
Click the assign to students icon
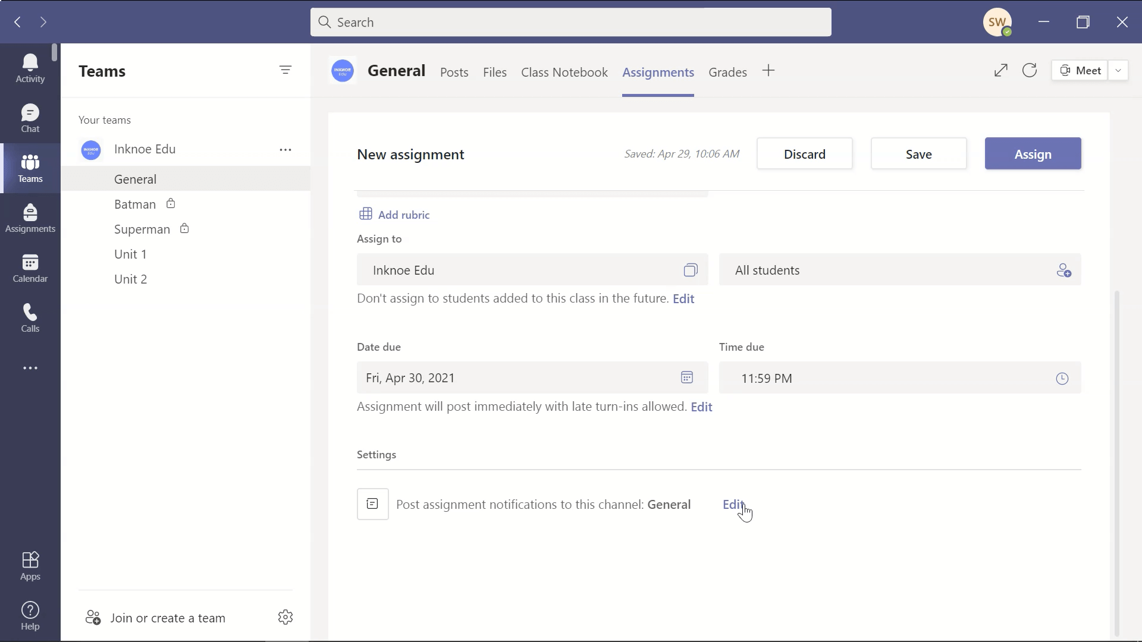(1065, 270)
